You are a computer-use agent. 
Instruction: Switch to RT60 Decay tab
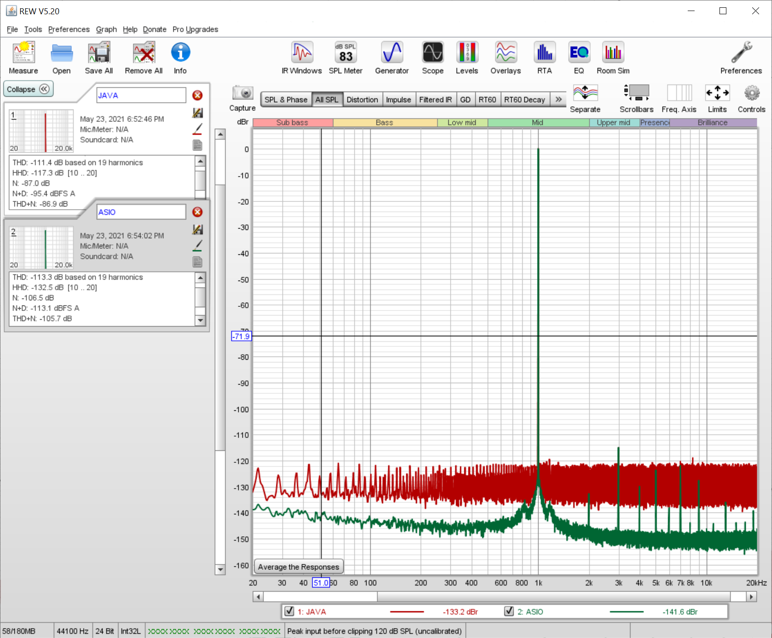click(x=525, y=100)
